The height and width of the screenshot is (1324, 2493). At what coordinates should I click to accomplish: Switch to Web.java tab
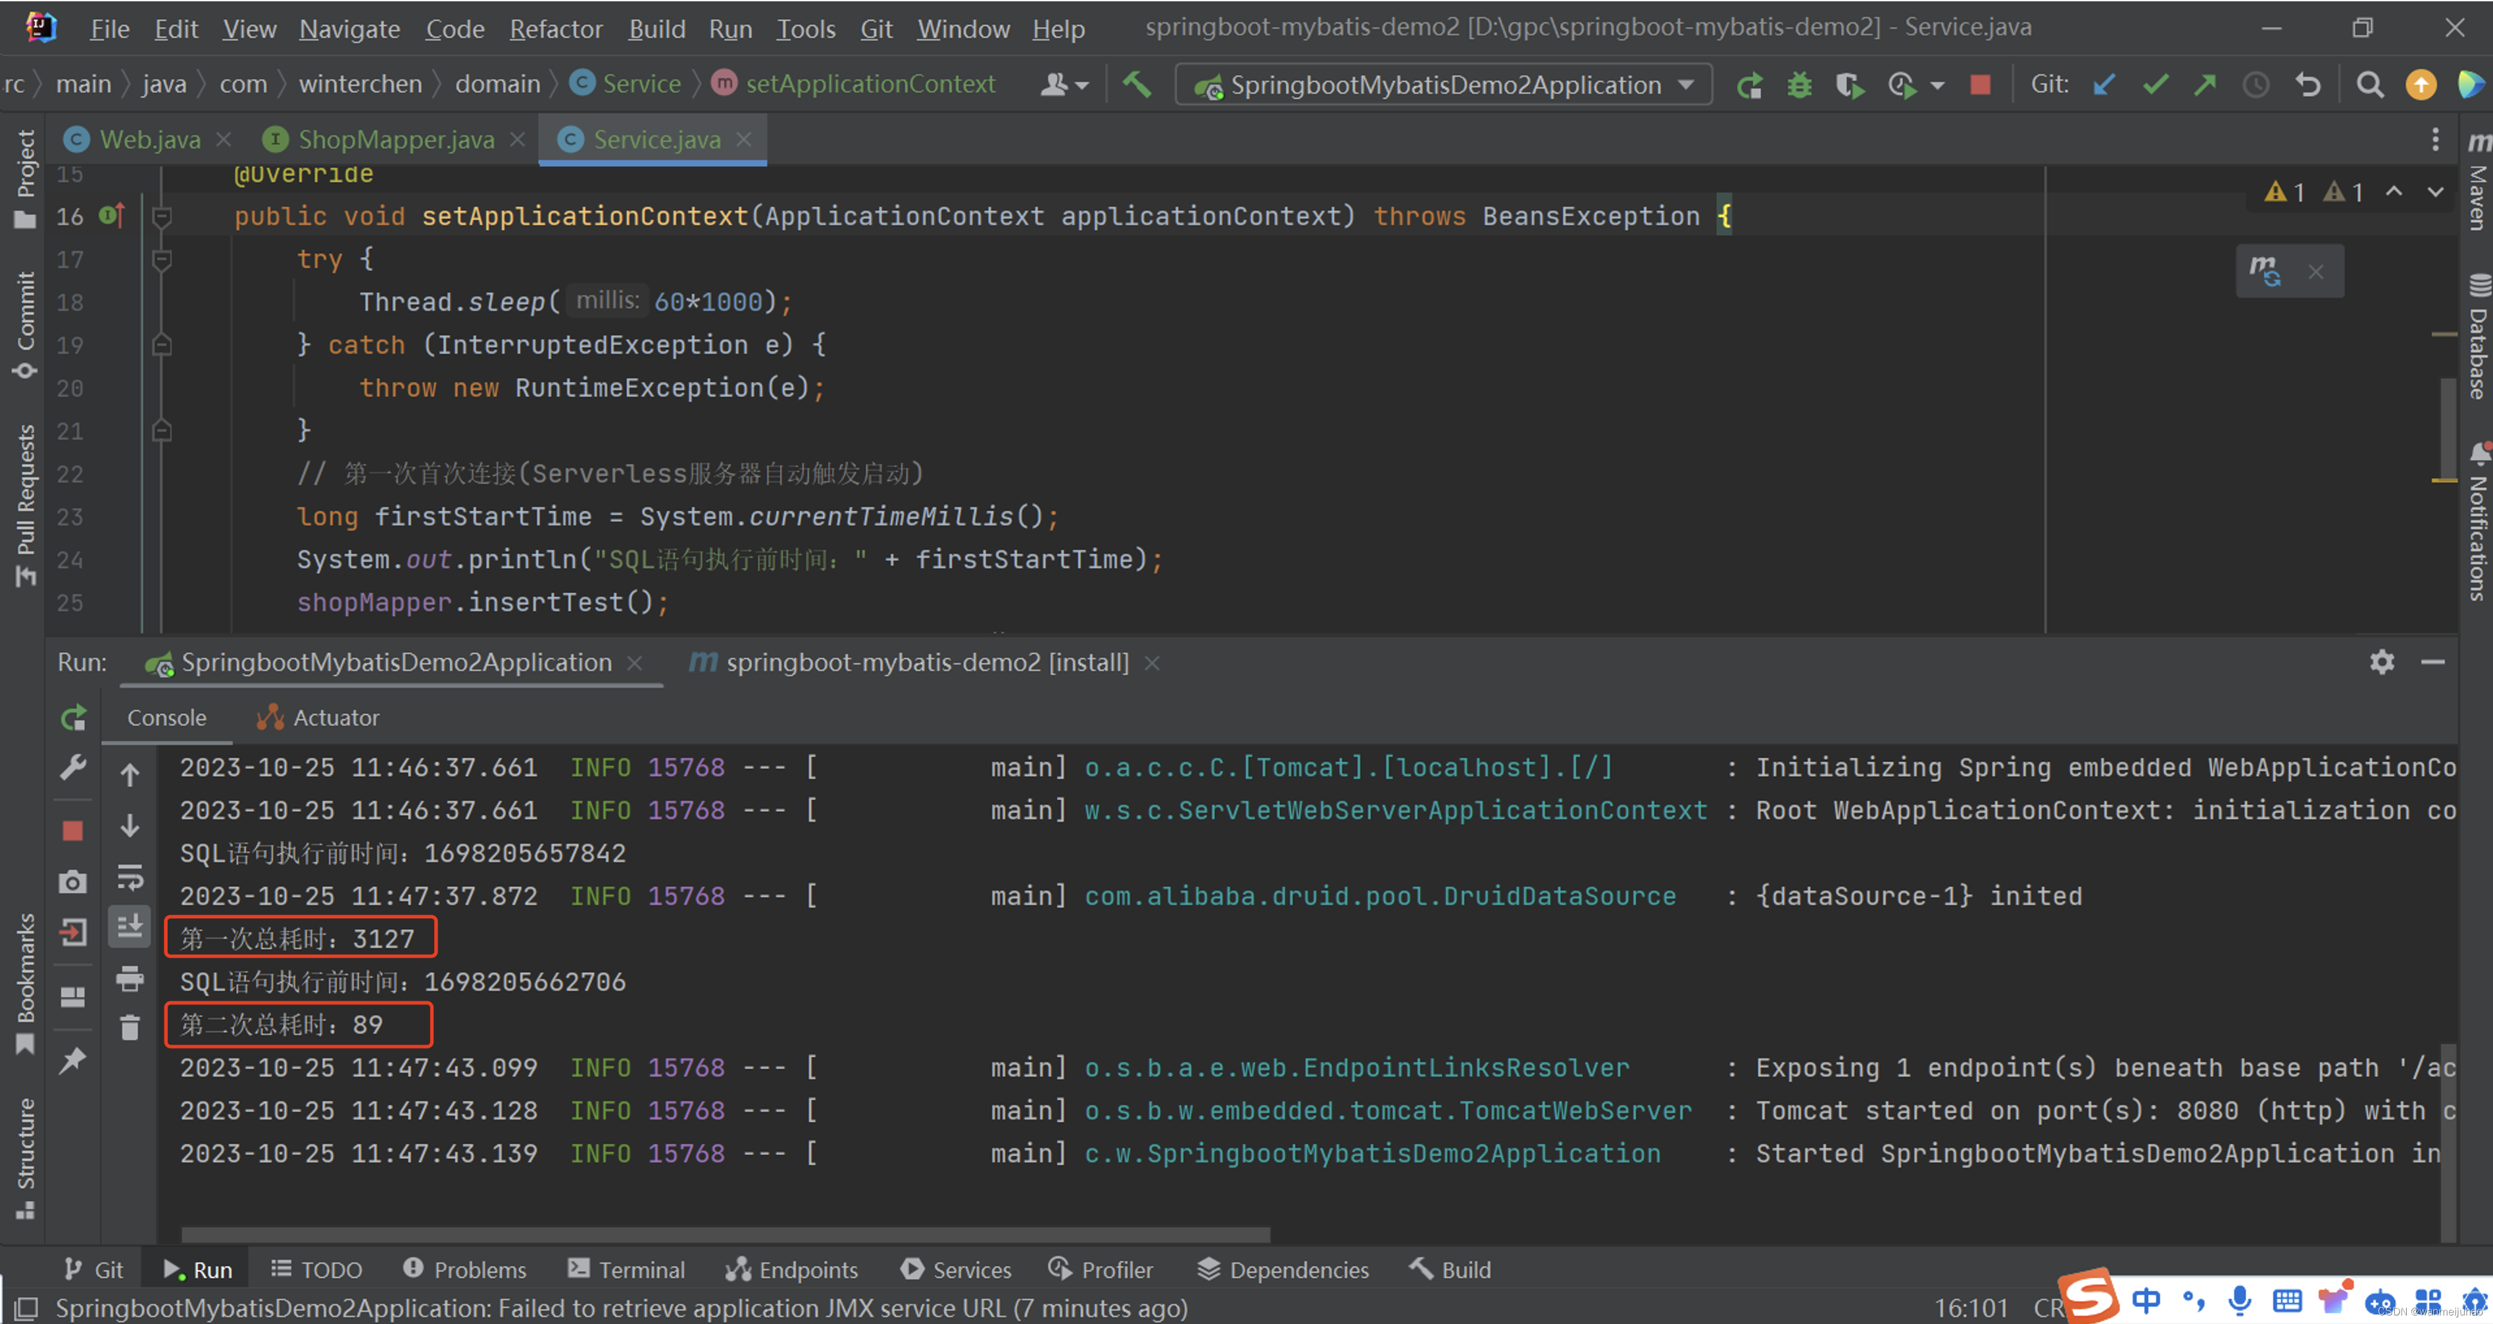(x=149, y=140)
